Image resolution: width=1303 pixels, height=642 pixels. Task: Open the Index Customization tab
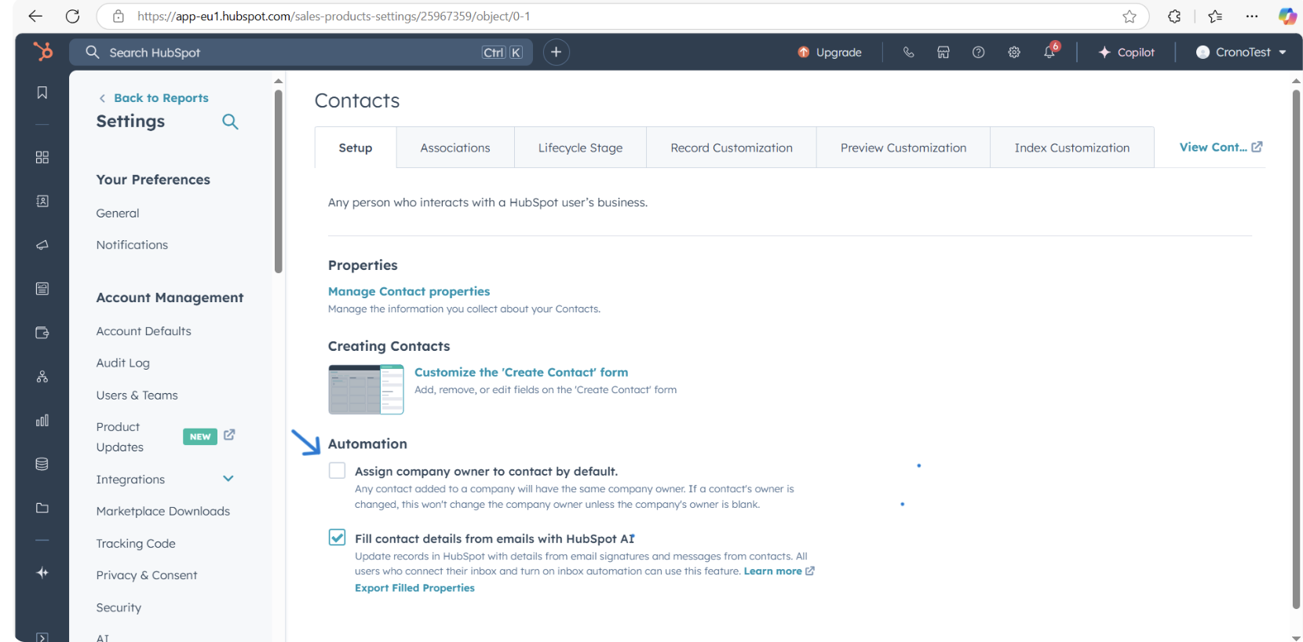[x=1072, y=148]
